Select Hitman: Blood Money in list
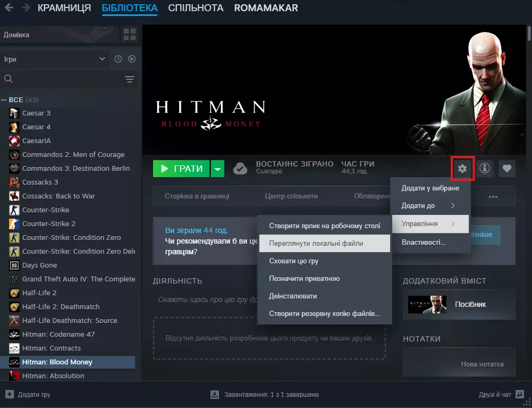Screen dimensions: 532x408 67,362
